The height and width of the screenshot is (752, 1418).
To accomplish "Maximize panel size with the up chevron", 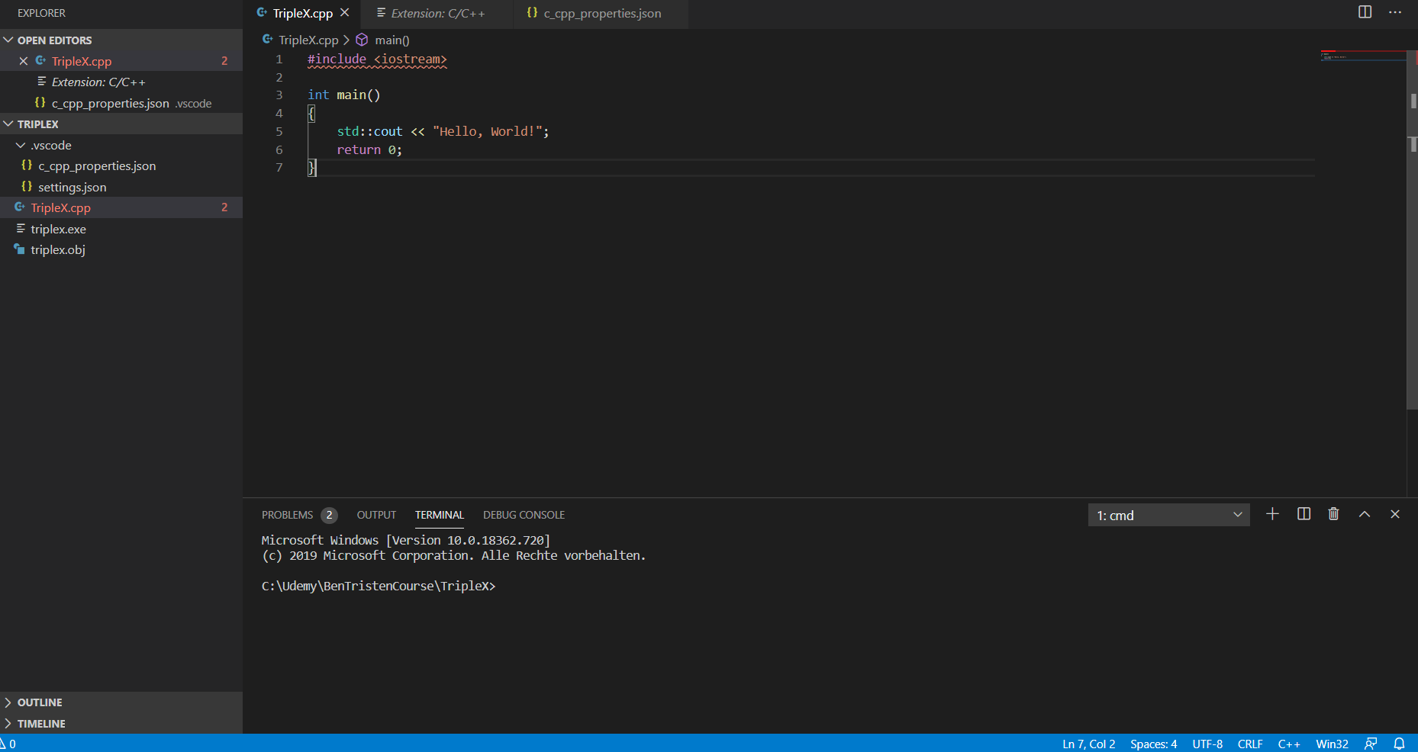I will [x=1365, y=514].
